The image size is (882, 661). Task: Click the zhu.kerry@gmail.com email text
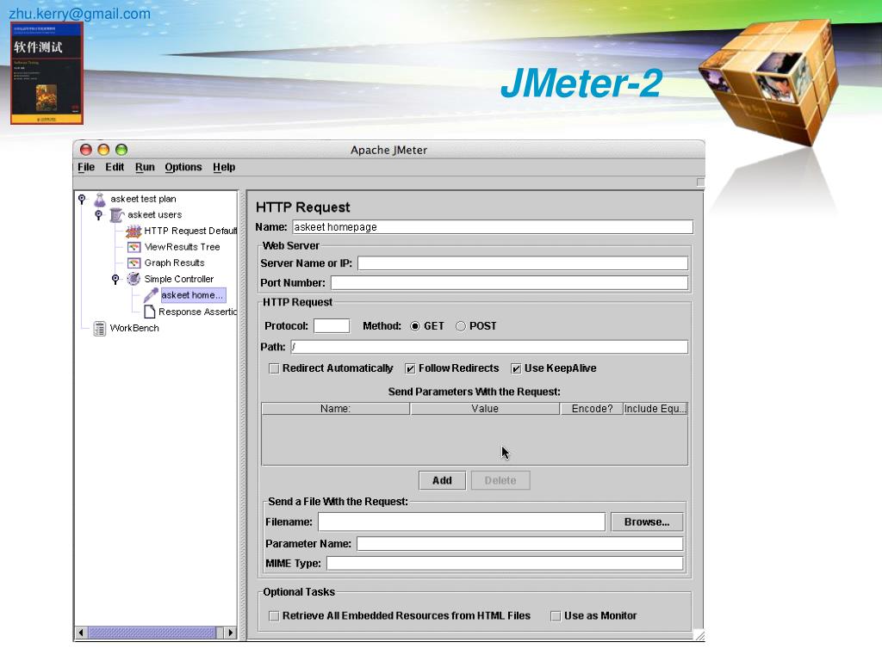(80, 14)
